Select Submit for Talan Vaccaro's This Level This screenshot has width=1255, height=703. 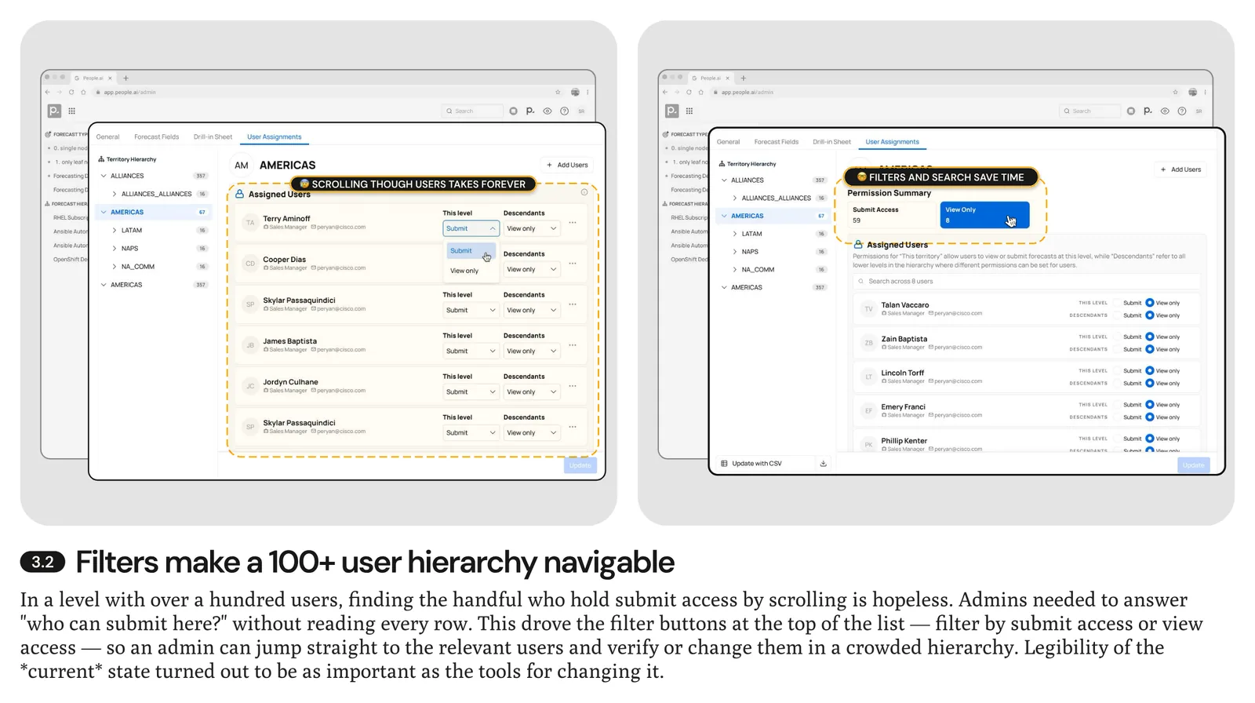point(1118,303)
